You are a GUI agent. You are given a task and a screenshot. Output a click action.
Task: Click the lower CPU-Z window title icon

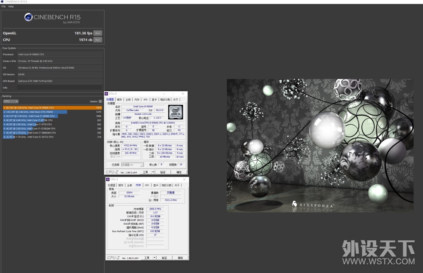click(x=108, y=179)
